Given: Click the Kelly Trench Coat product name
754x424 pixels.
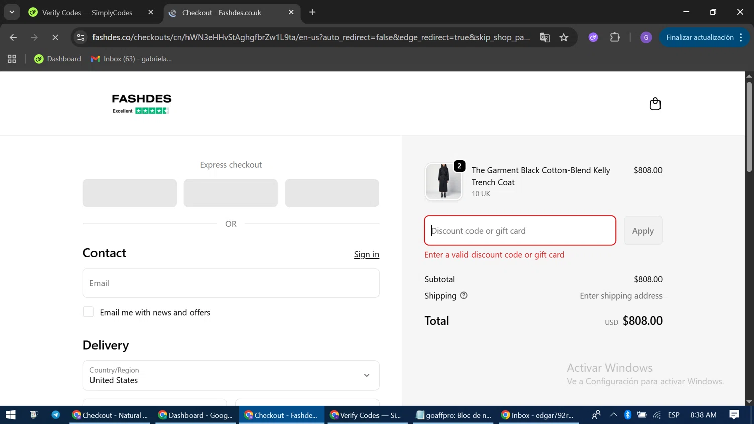Looking at the screenshot, I should coord(541,176).
